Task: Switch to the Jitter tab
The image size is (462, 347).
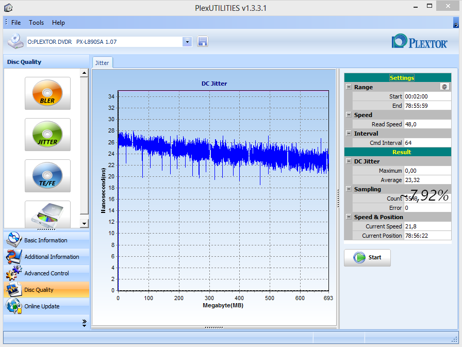Action: (x=102, y=63)
